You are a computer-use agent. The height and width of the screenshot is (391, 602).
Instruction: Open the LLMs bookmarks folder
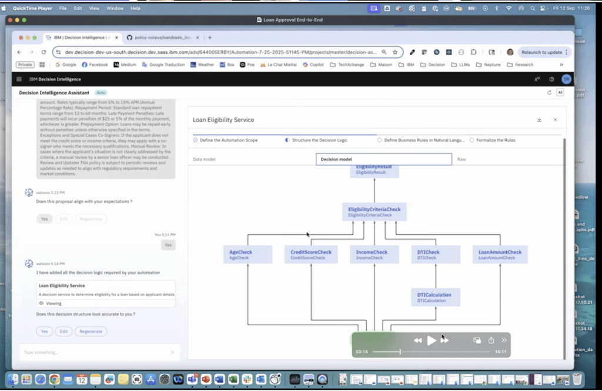click(x=460, y=65)
